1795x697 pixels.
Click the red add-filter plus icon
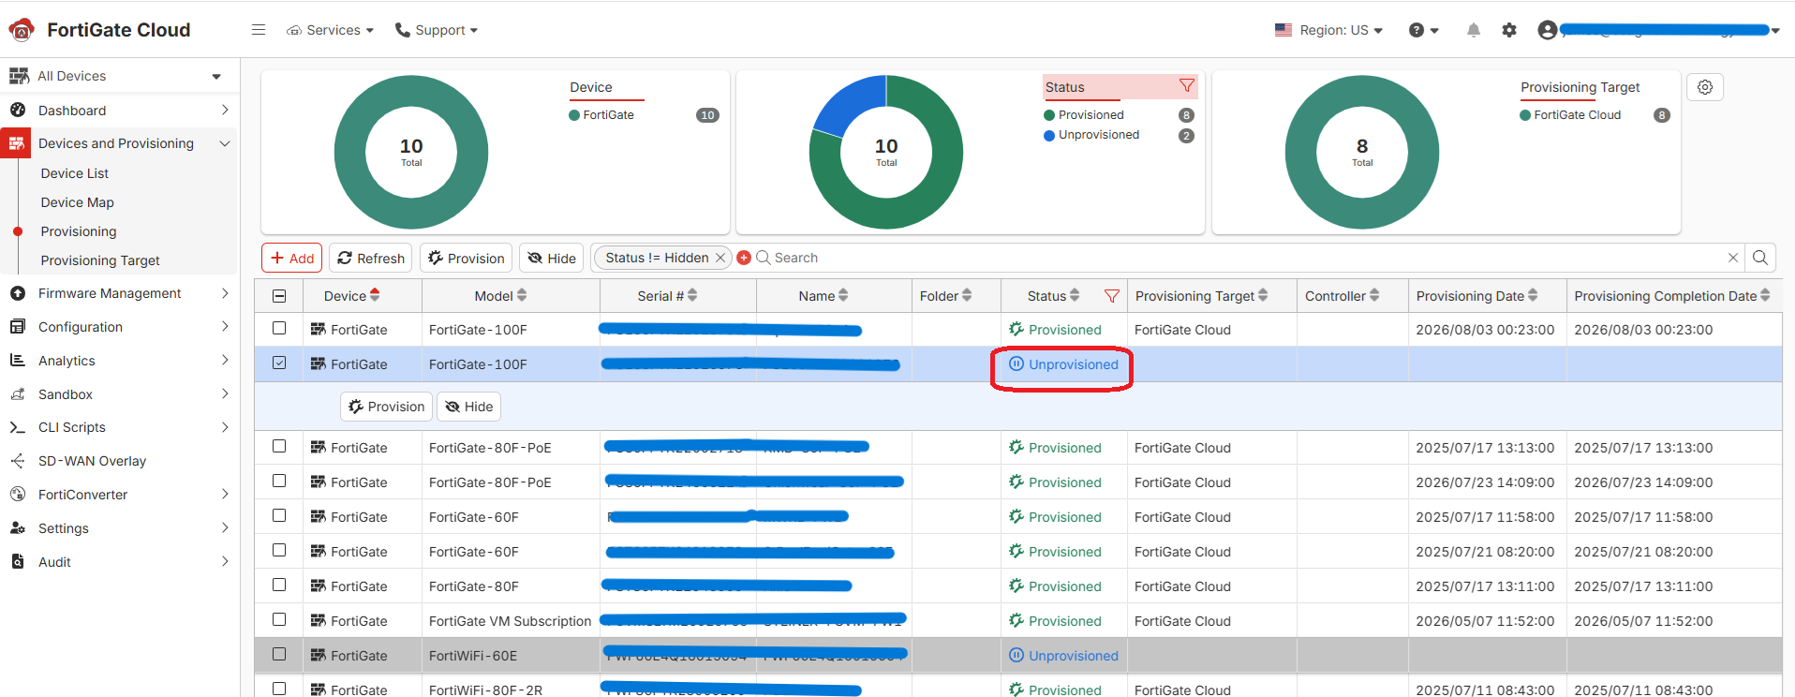[x=744, y=258]
